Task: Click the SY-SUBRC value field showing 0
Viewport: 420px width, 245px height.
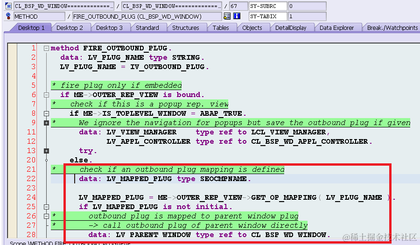Action: tap(307, 6)
